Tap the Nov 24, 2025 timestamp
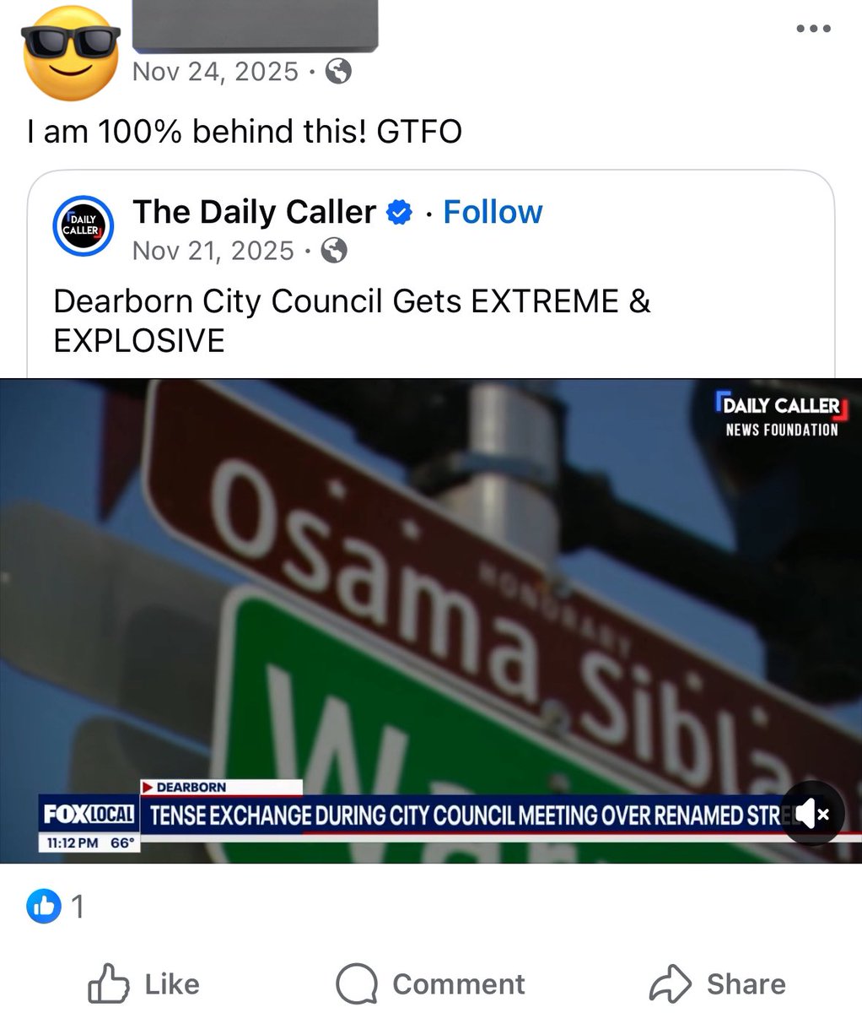The width and height of the screenshot is (862, 1013). [215, 72]
